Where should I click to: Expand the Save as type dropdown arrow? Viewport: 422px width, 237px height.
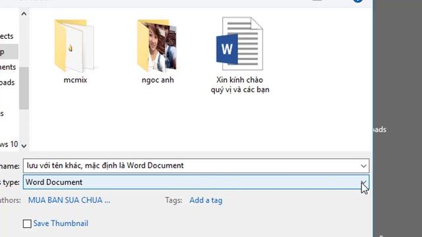click(x=363, y=183)
